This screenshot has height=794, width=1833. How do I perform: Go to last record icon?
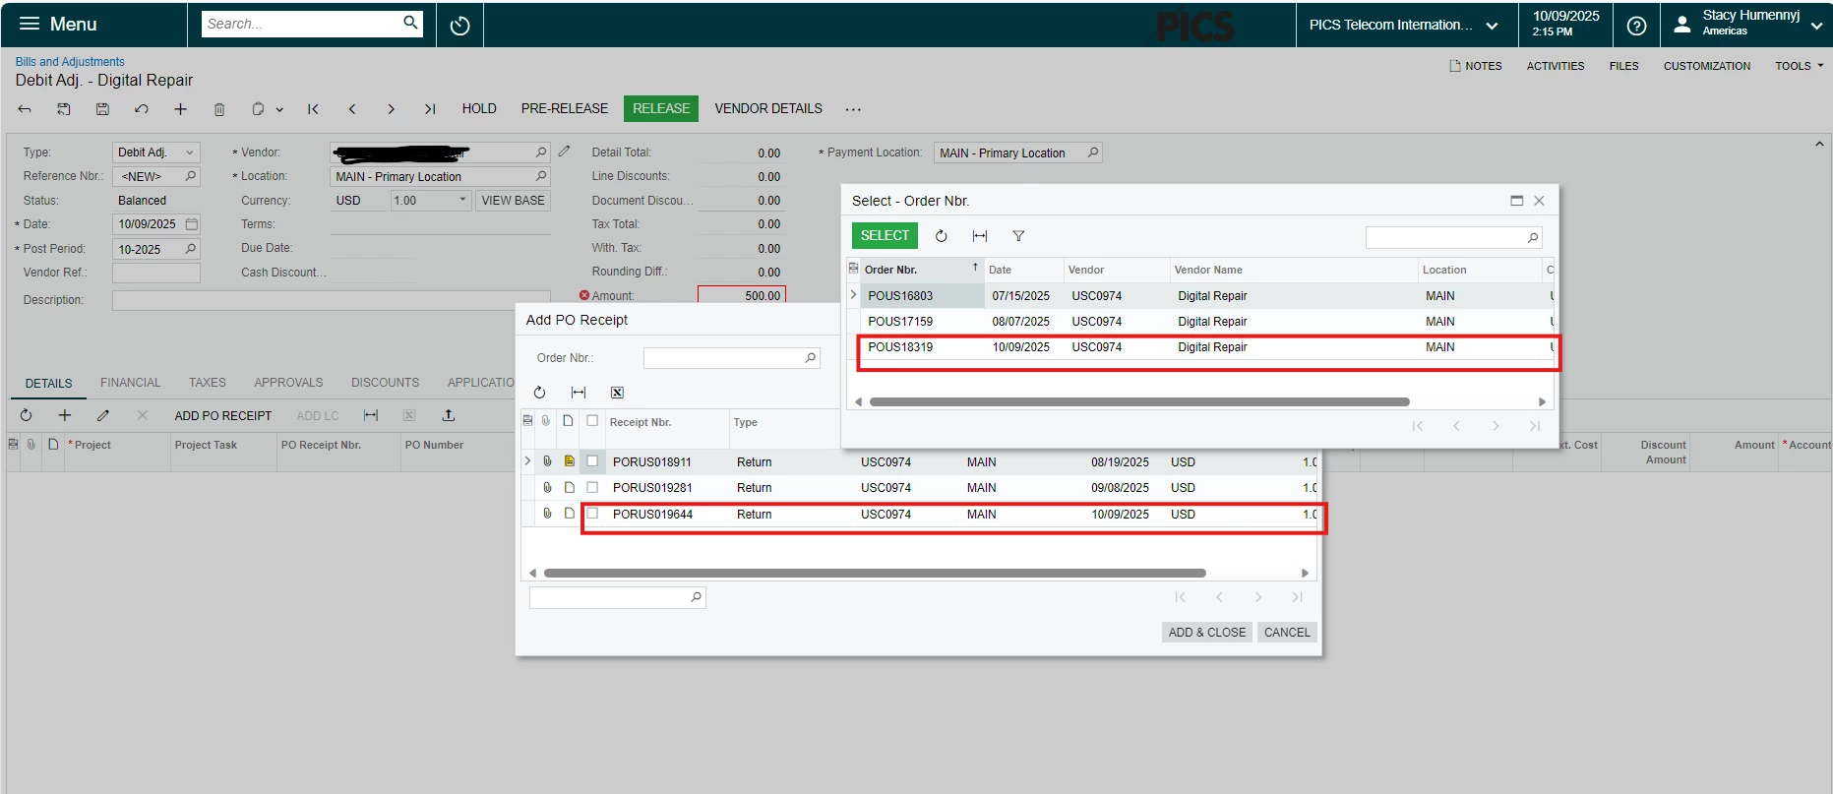(x=430, y=109)
